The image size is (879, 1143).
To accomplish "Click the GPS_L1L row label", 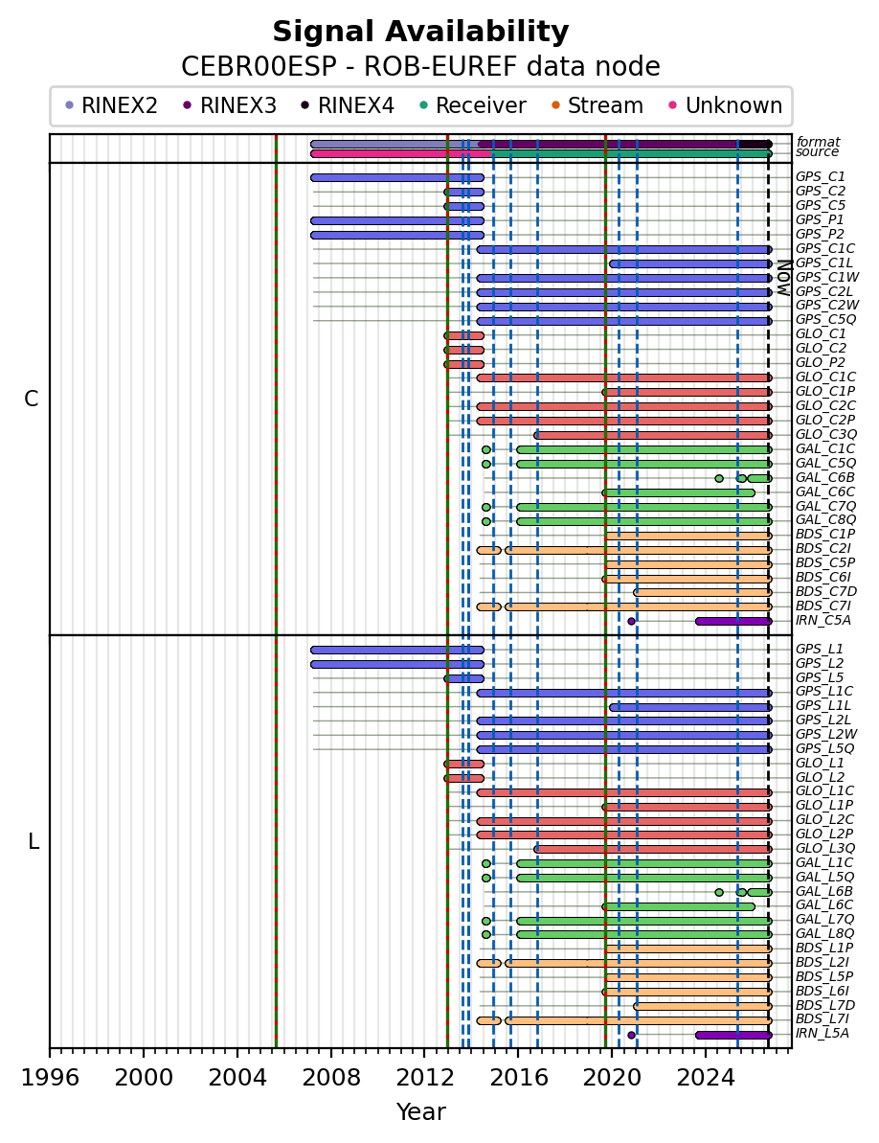I will coord(823,705).
